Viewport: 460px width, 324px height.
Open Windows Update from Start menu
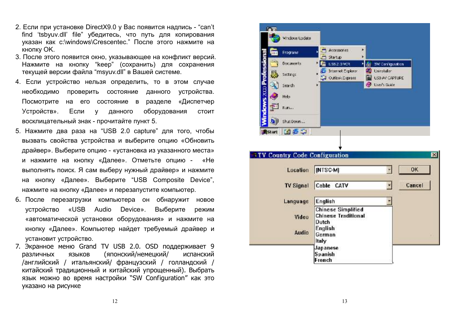pos(294,38)
